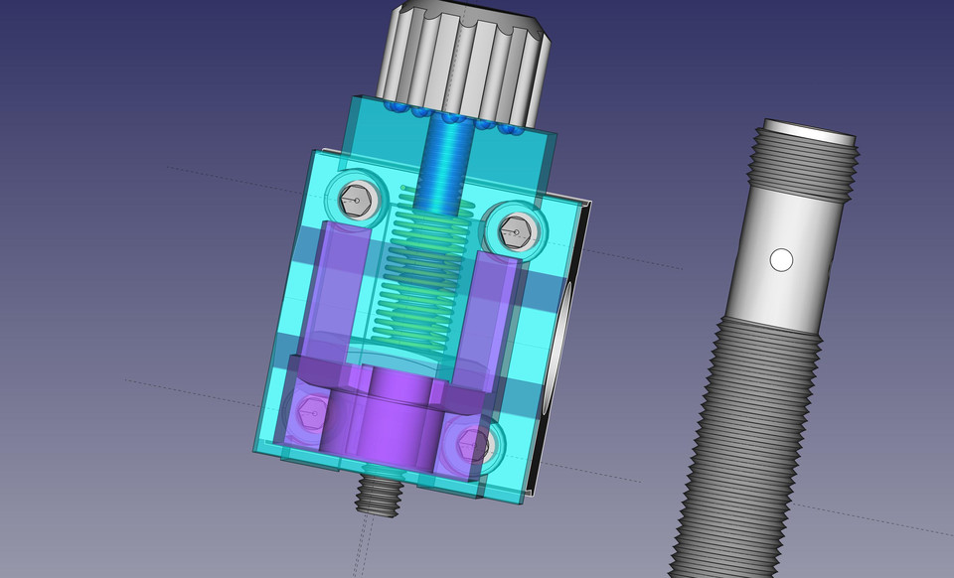Click the standalone threaded bolt on the right

pos(755,397)
